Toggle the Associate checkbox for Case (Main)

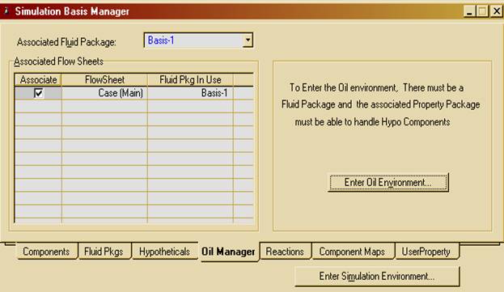pyautogui.click(x=39, y=93)
